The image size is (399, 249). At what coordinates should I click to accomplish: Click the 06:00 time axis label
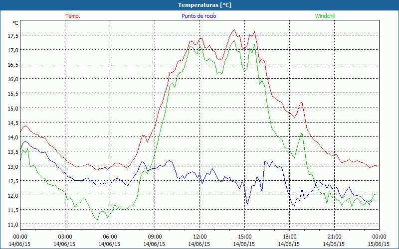[x=110, y=237]
